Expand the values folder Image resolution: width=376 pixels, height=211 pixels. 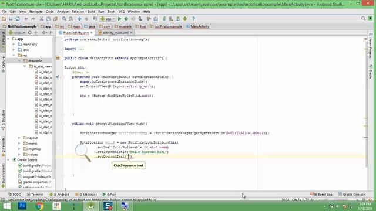click(19, 155)
